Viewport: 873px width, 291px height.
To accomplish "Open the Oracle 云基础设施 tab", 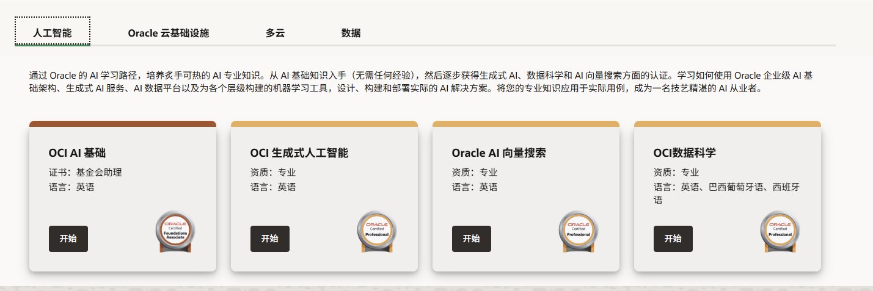I will point(169,33).
